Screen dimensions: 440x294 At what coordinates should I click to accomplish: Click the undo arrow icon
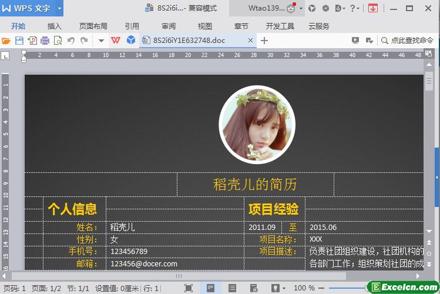point(71,41)
